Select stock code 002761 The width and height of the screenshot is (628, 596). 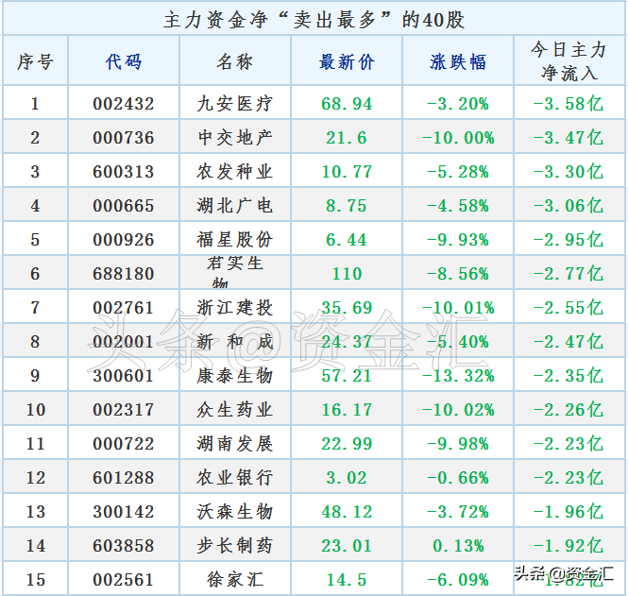coord(124,308)
